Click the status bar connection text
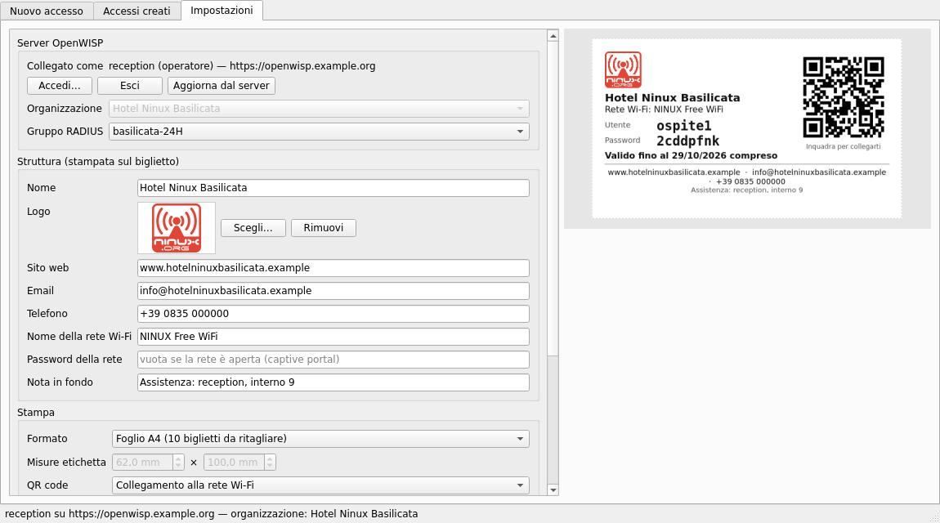Viewport: 940px width, 523px height. point(211,514)
